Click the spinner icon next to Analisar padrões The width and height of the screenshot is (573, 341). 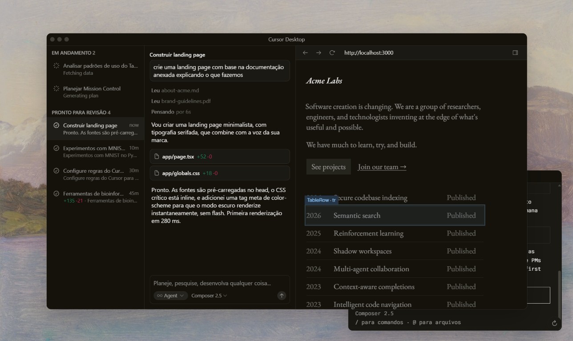coord(56,65)
